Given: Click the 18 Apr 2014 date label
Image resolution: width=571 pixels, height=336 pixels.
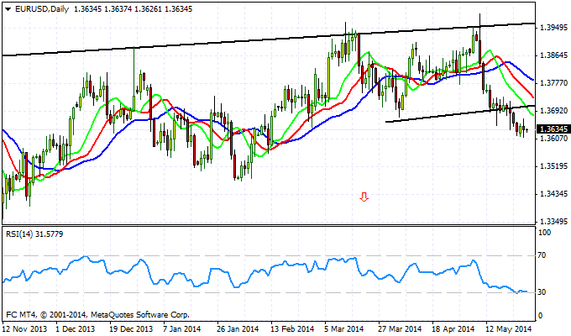Looking at the screenshot, I should (x=453, y=329).
